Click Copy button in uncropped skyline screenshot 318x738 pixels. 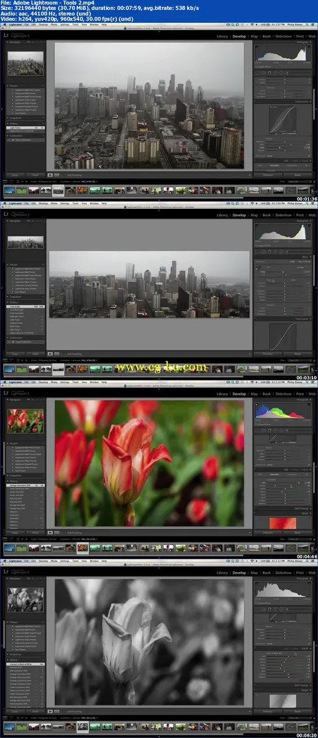click(15, 175)
